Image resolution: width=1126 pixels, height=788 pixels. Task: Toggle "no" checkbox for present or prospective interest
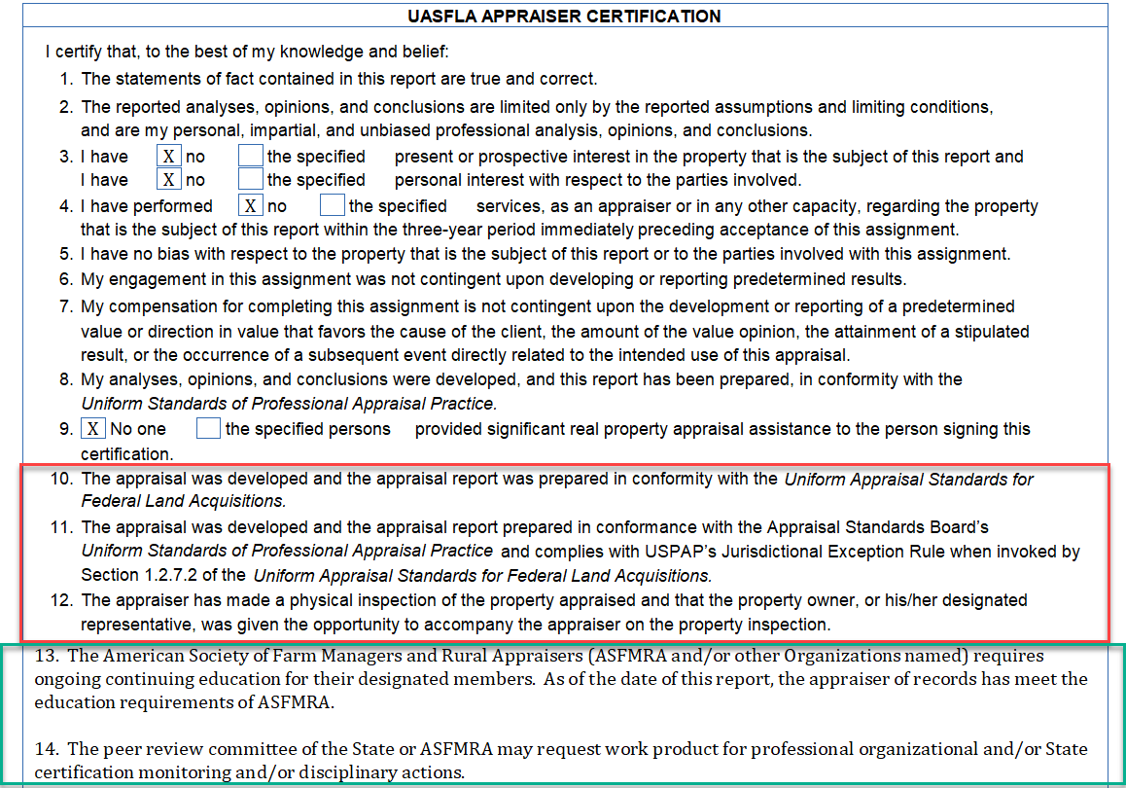[169, 157]
